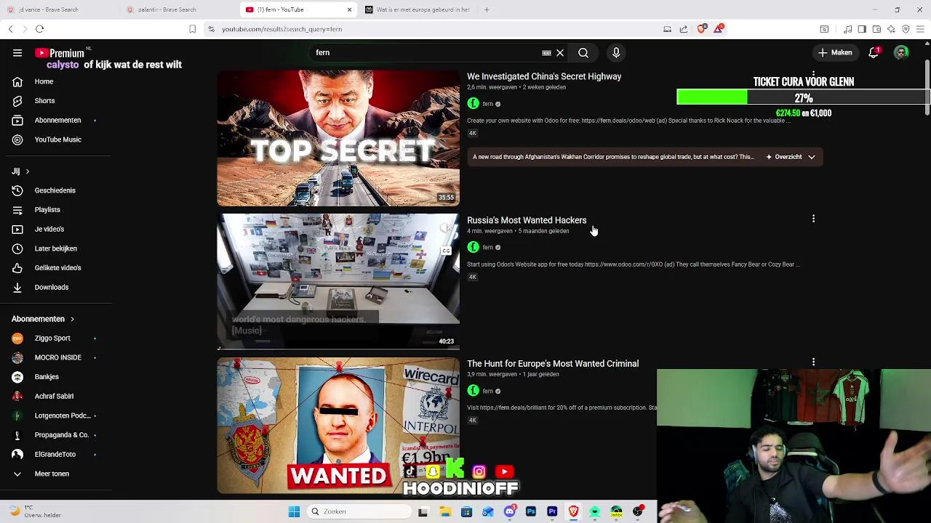Open the China's Secret Highway thumbnail
This screenshot has height=523, width=931.
[338, 138]
